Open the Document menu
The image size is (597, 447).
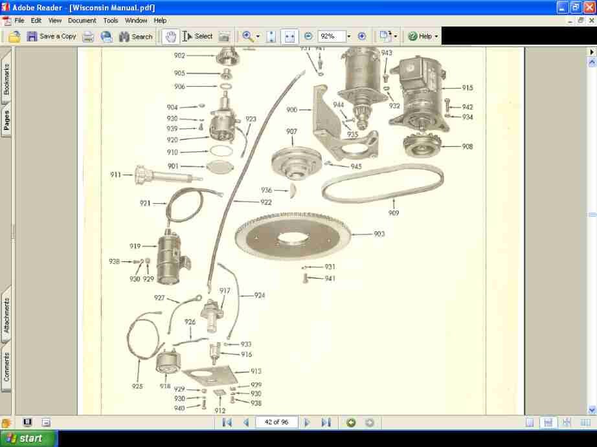(x=82, y=20)
